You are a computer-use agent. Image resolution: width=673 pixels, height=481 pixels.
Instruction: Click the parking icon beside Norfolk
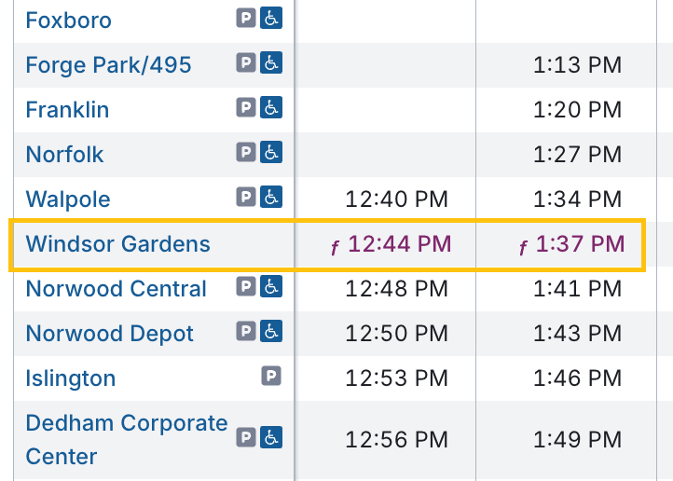click(246, 153)
